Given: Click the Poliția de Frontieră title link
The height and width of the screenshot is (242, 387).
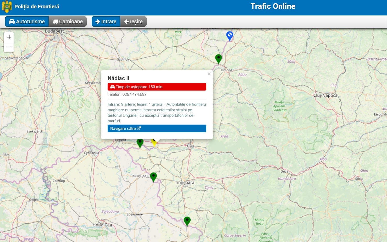Looking at the screenshot, I should click(37, 7).
